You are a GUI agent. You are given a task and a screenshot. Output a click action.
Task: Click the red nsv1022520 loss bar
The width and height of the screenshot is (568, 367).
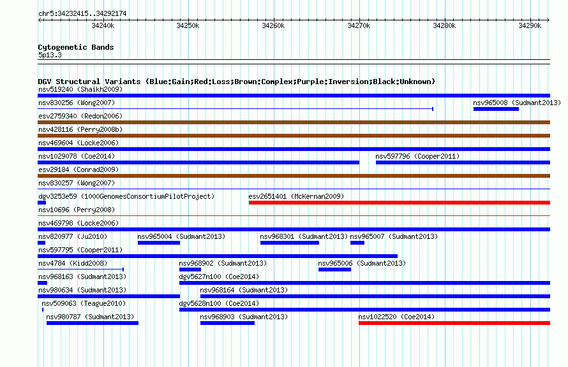pos(454,323)
